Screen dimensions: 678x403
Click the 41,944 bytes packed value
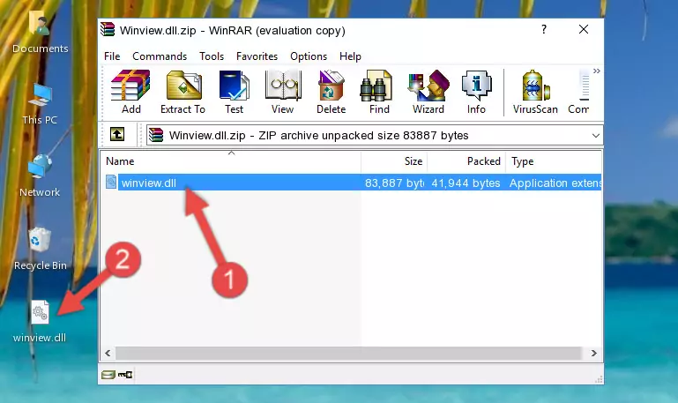click(466, 183)
